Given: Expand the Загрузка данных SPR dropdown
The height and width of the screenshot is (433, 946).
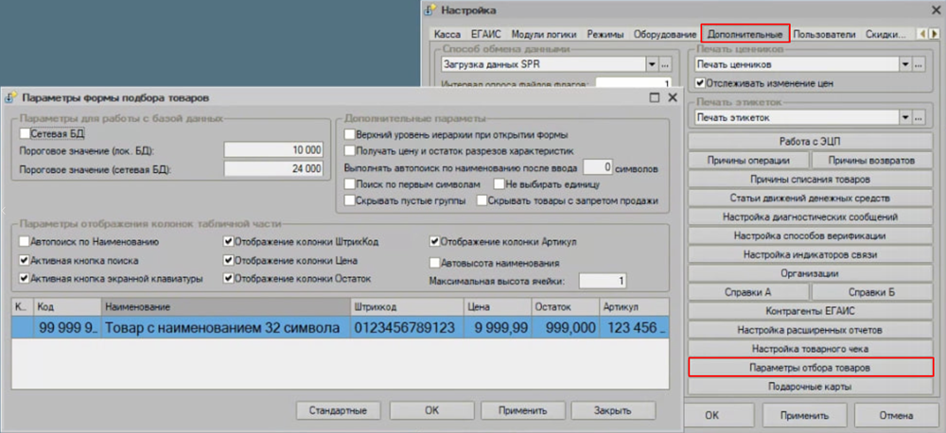Looking at the screenshot, I should pyautogui.click(x=652, y=64).
